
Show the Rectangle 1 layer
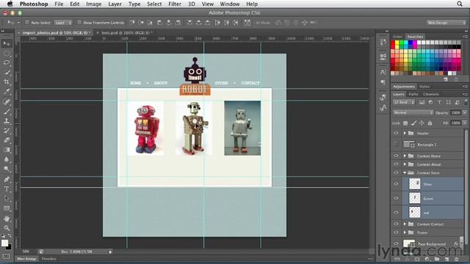point(397,144)
